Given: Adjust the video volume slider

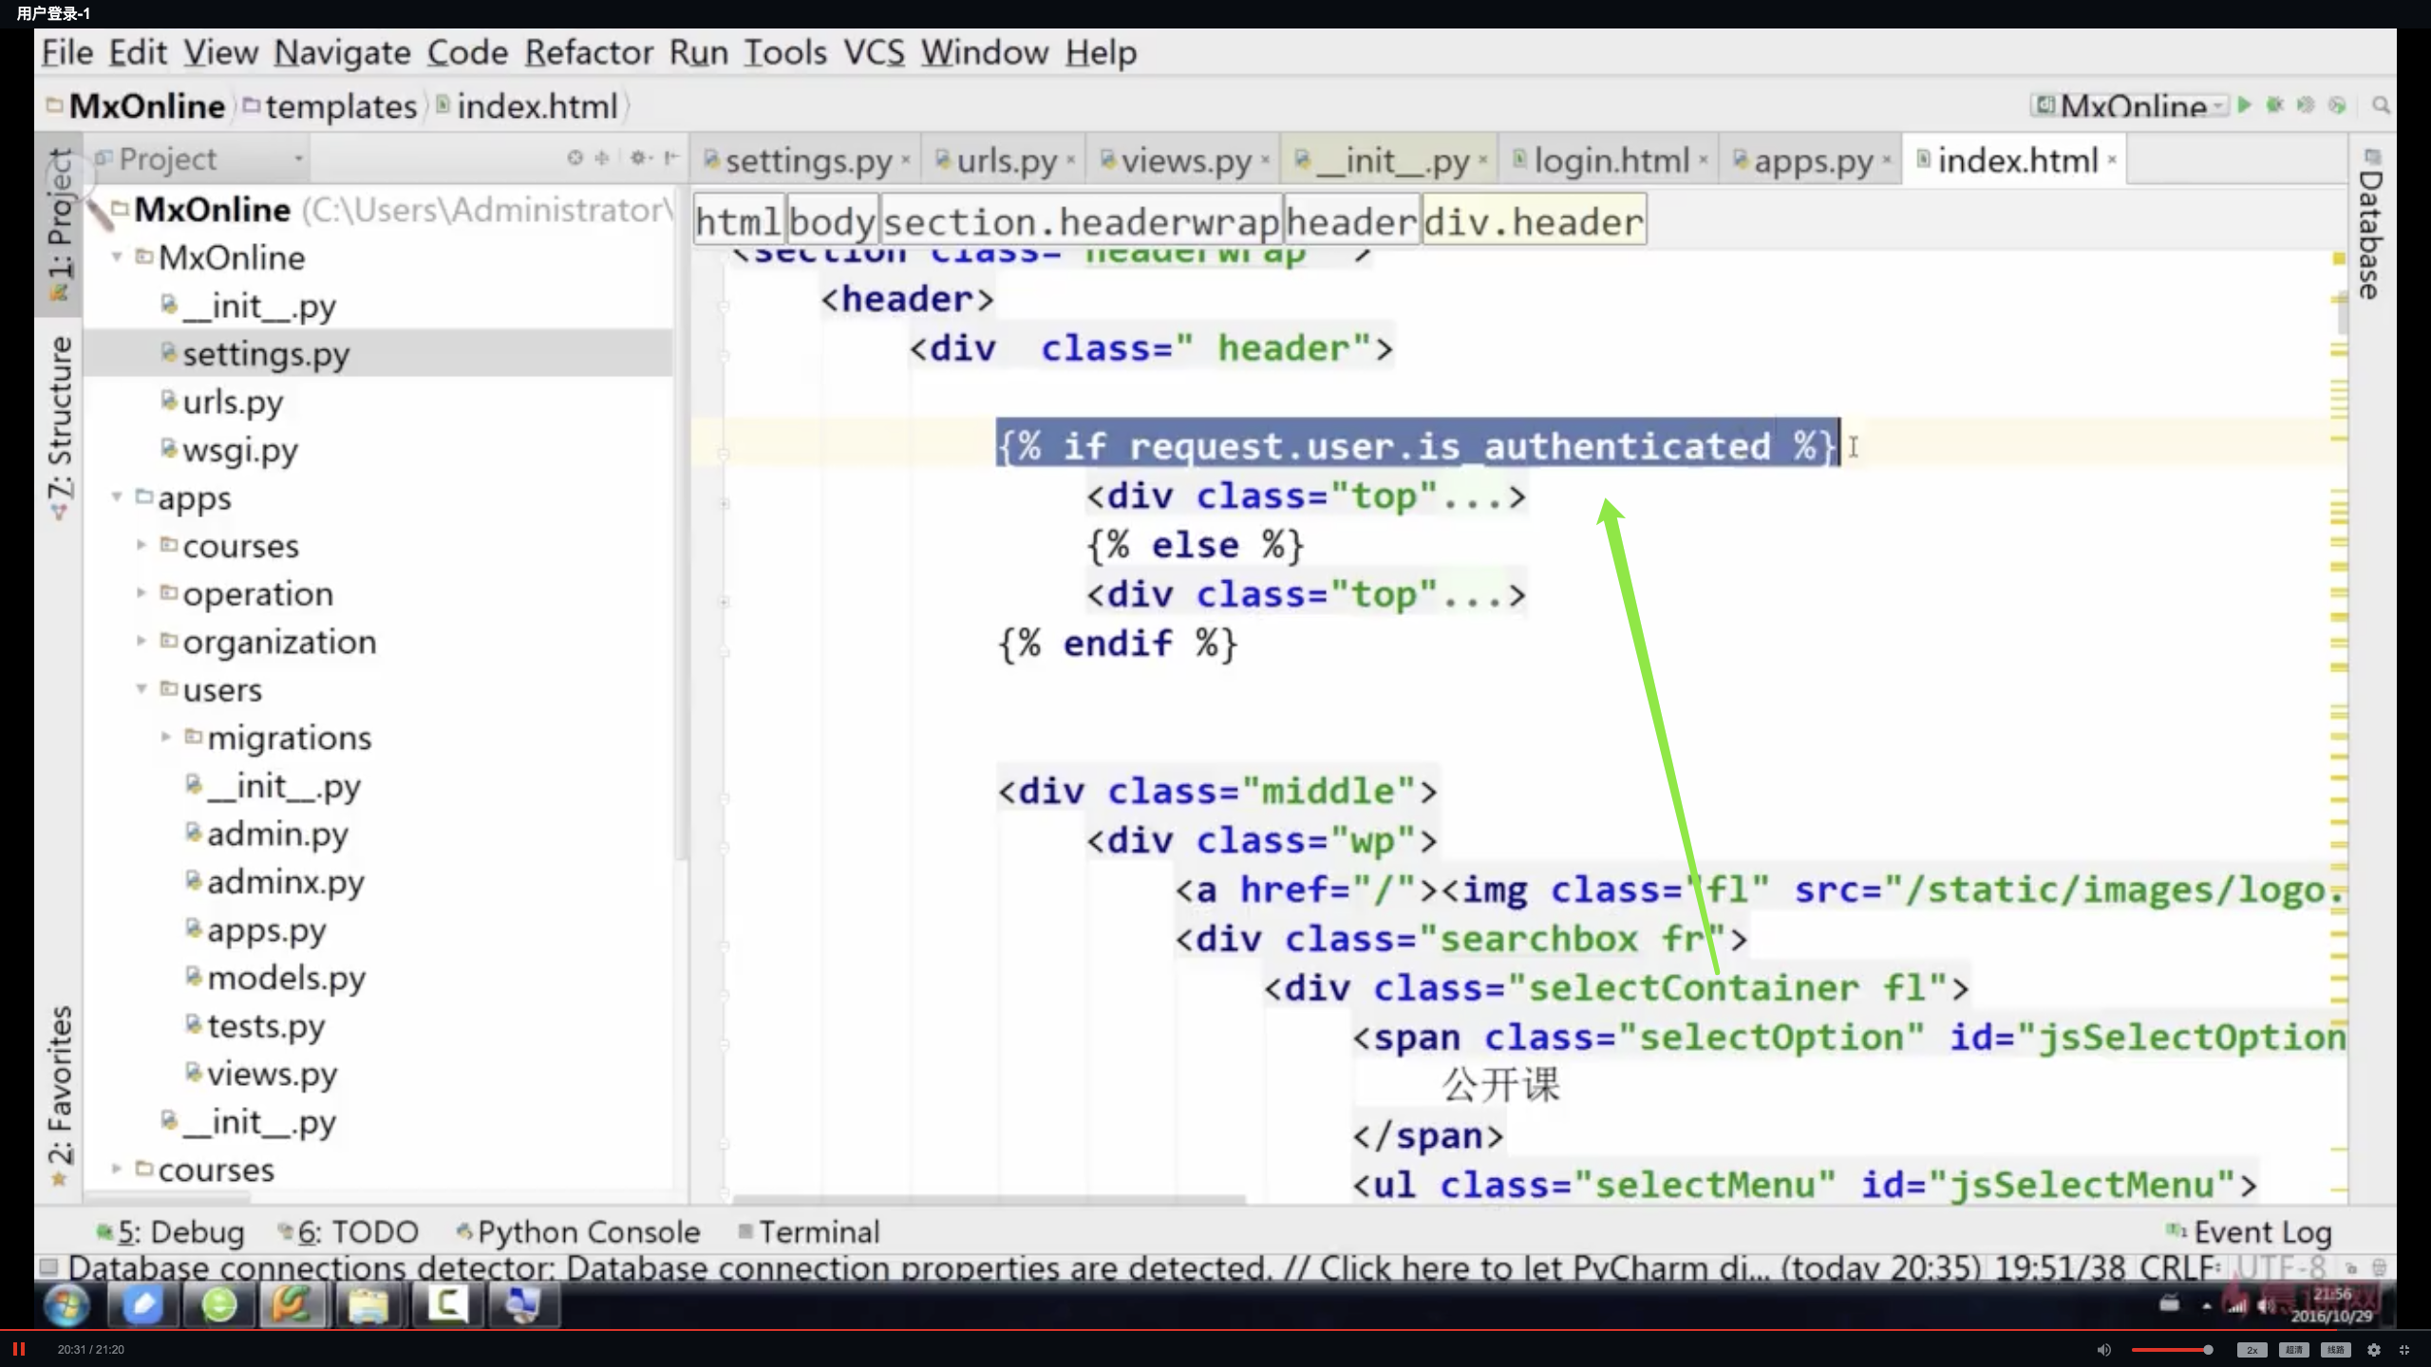Looking at the screenshot, I should pos(2171,1349).
